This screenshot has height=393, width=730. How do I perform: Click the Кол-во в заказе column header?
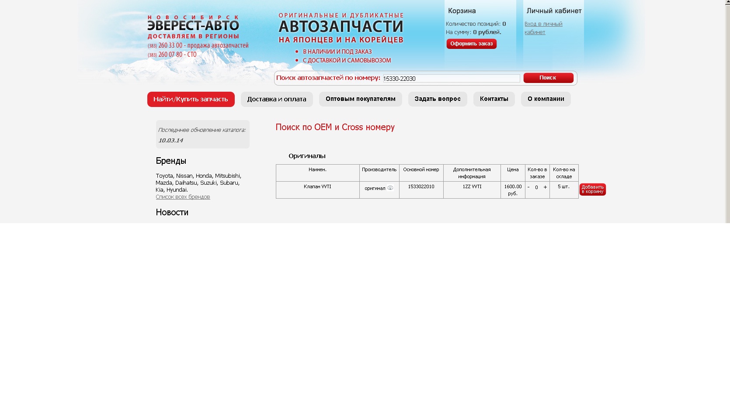coord(537,173)
